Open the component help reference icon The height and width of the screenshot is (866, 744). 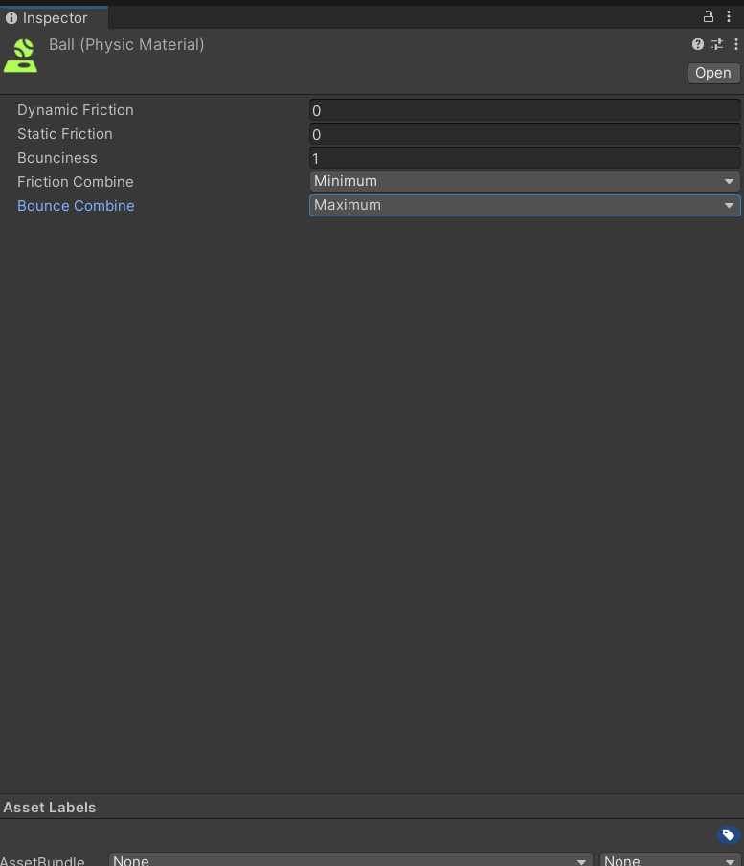coord(698,44)
